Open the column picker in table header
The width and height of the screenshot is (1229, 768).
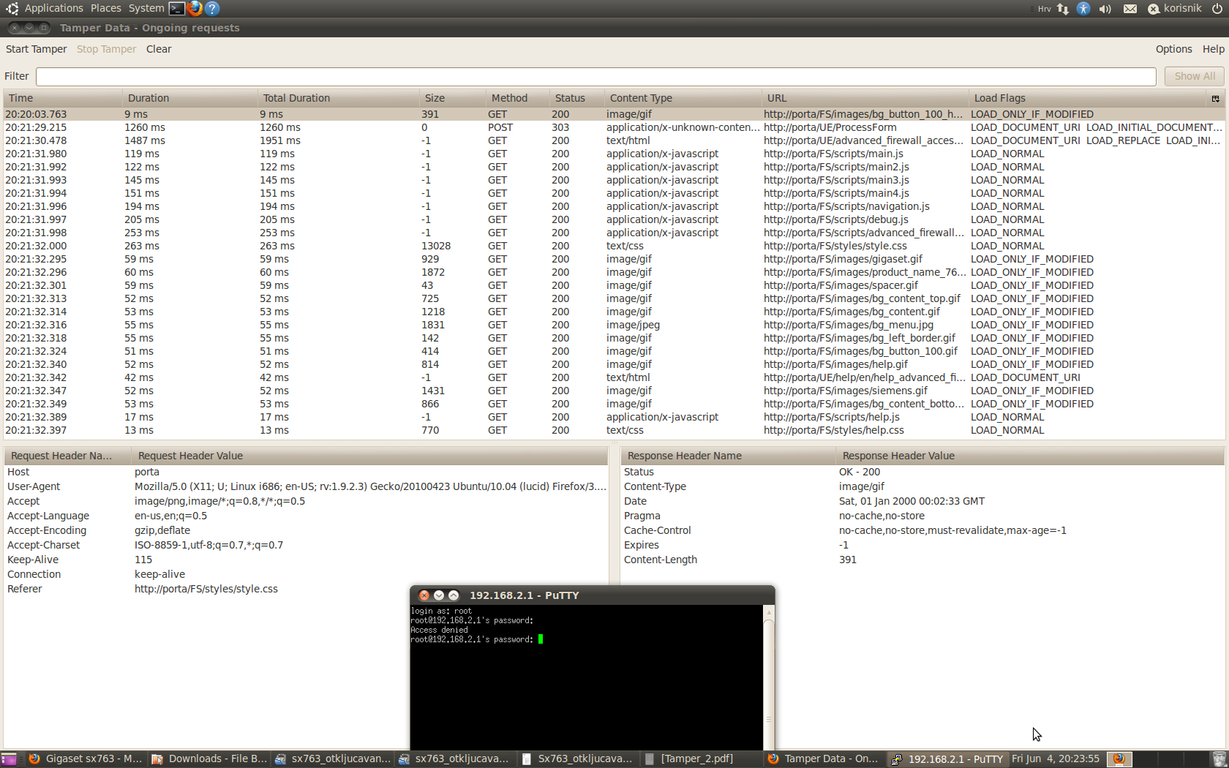(x=1215, y=99)
